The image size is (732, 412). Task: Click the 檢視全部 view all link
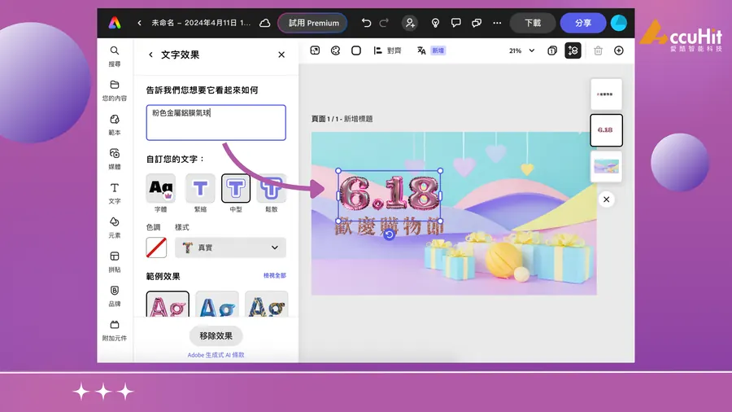(275, 275)
